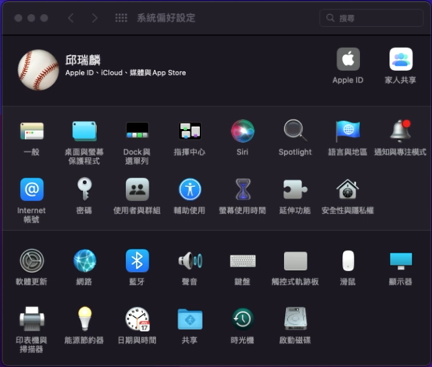Open 鍵盤 (Keyboard) preferences
Image resolution: width=432 pixels, height=367 pixels.
coord(243,261)
